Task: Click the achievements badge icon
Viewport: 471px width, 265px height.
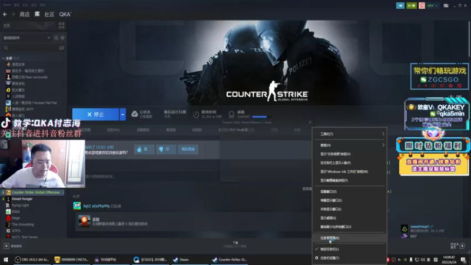Action: point(231,114)
